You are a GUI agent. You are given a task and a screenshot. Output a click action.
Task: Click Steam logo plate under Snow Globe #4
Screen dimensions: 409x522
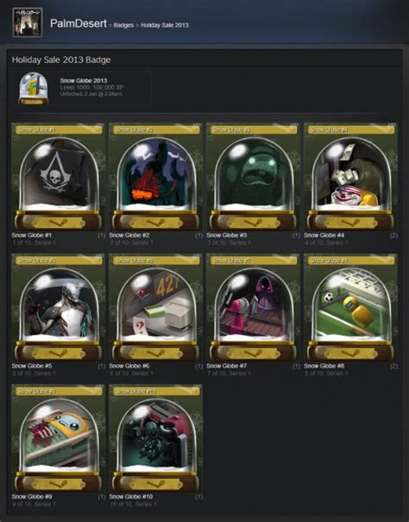click(350, 223)
